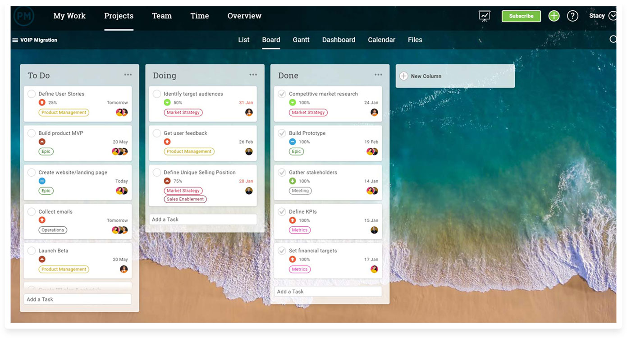Click Add a Task in Done column
The image size is (627, 338).
(x=328, y=292)
